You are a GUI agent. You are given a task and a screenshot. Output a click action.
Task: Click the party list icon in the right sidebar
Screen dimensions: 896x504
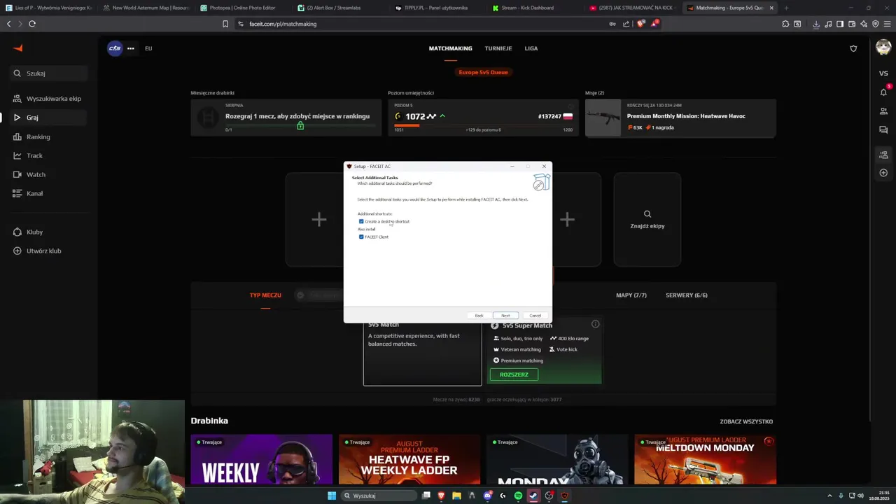883,155
